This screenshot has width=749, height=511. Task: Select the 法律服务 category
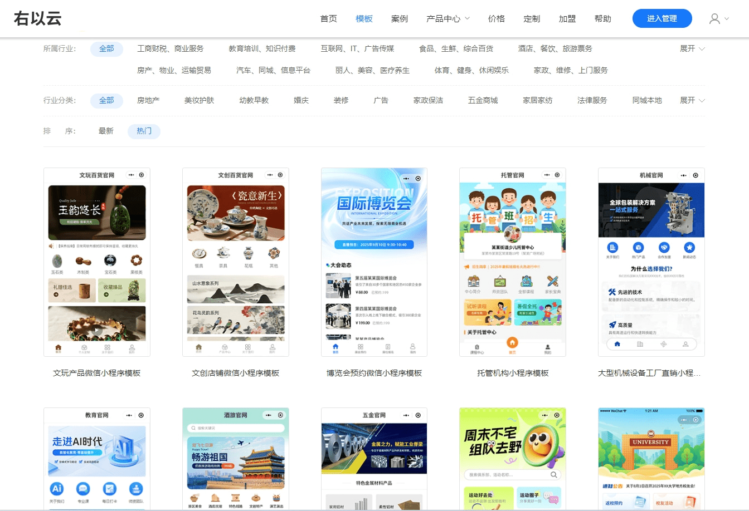pos(593,101)
